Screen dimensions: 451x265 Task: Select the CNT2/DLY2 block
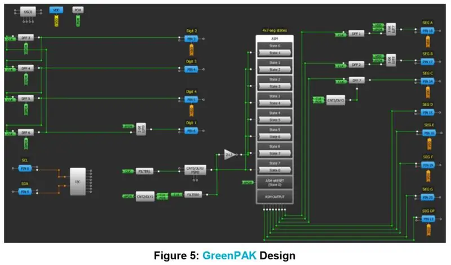[x=145, y=197]
